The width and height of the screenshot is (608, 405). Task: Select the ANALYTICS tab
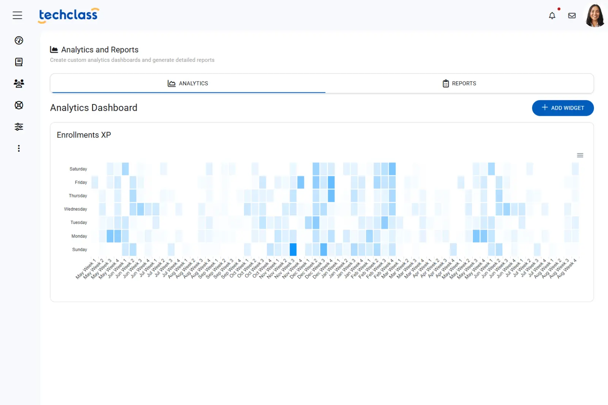coord(188,83)
